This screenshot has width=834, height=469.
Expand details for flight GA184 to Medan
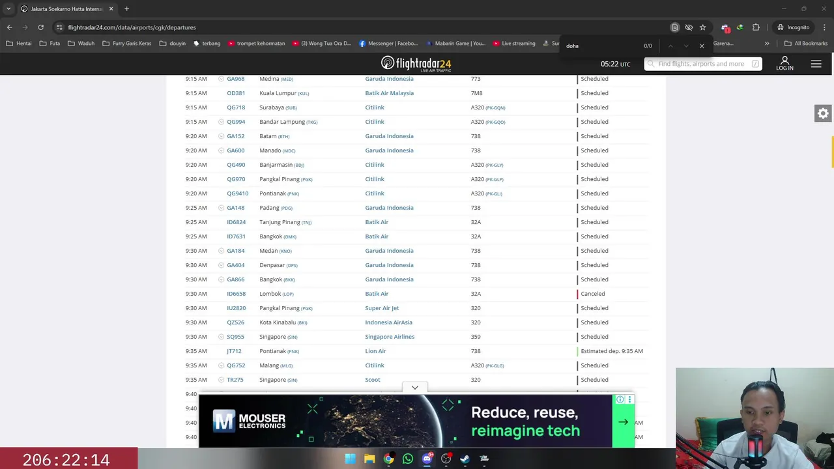click(221, 251)
